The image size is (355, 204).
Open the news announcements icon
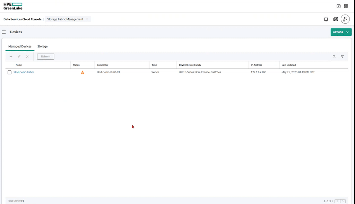336,19
